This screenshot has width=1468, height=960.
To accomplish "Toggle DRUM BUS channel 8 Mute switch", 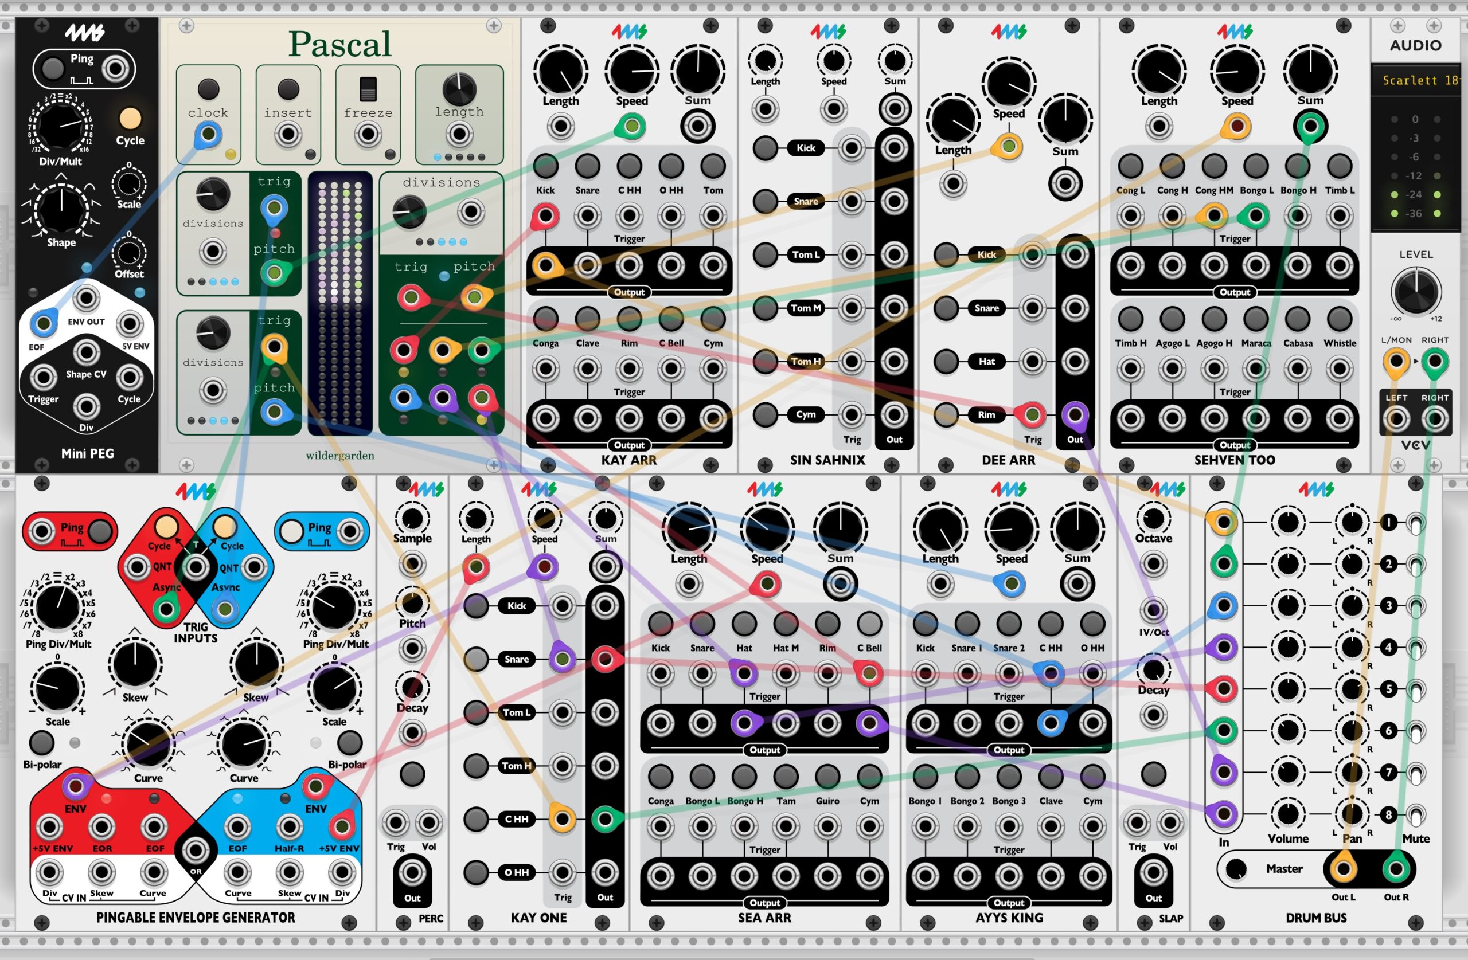I will click(1416, 815).
